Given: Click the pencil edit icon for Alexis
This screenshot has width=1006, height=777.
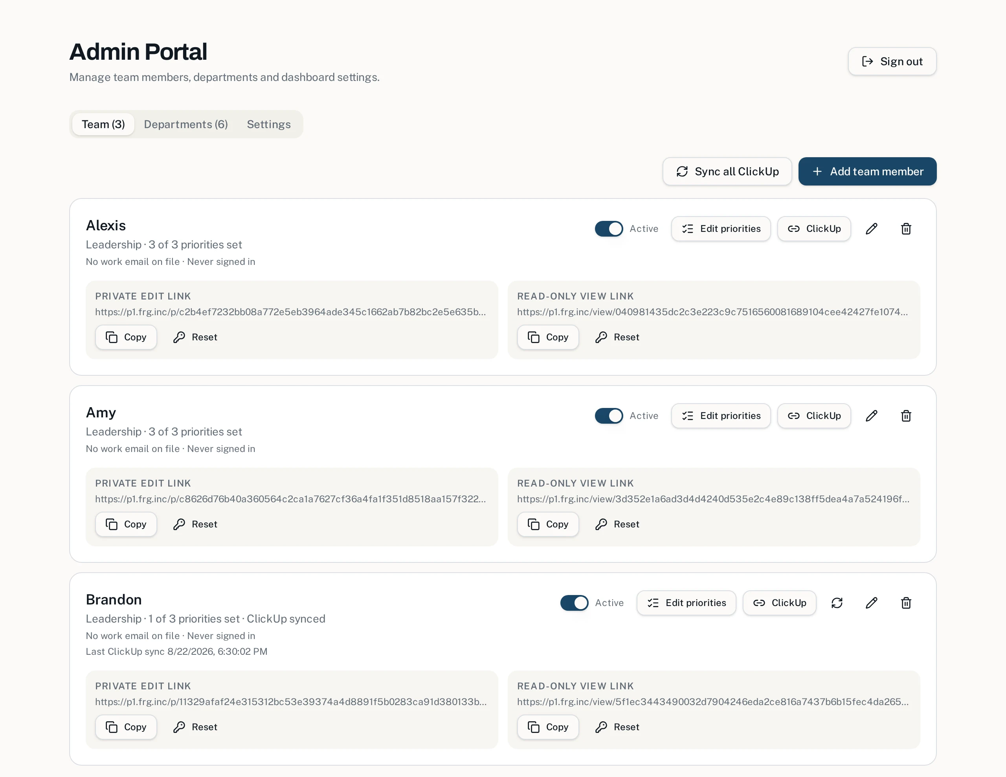Looking at the screenshot, I should tap(871, 229).
